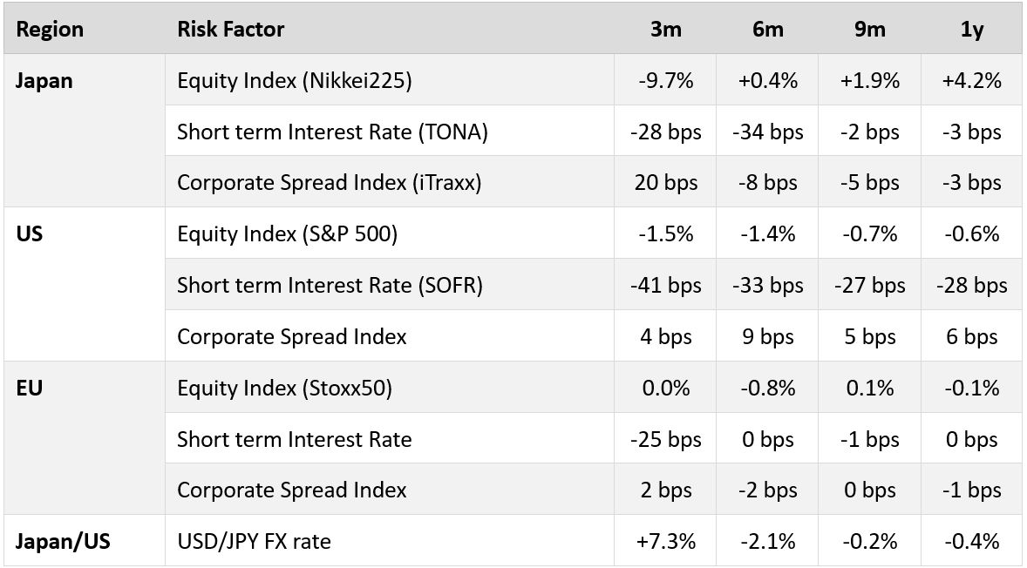The image size is (1027, 568).
Task: Select the SOFR 3m value -41 bps
Action: [x=666, y=286]
